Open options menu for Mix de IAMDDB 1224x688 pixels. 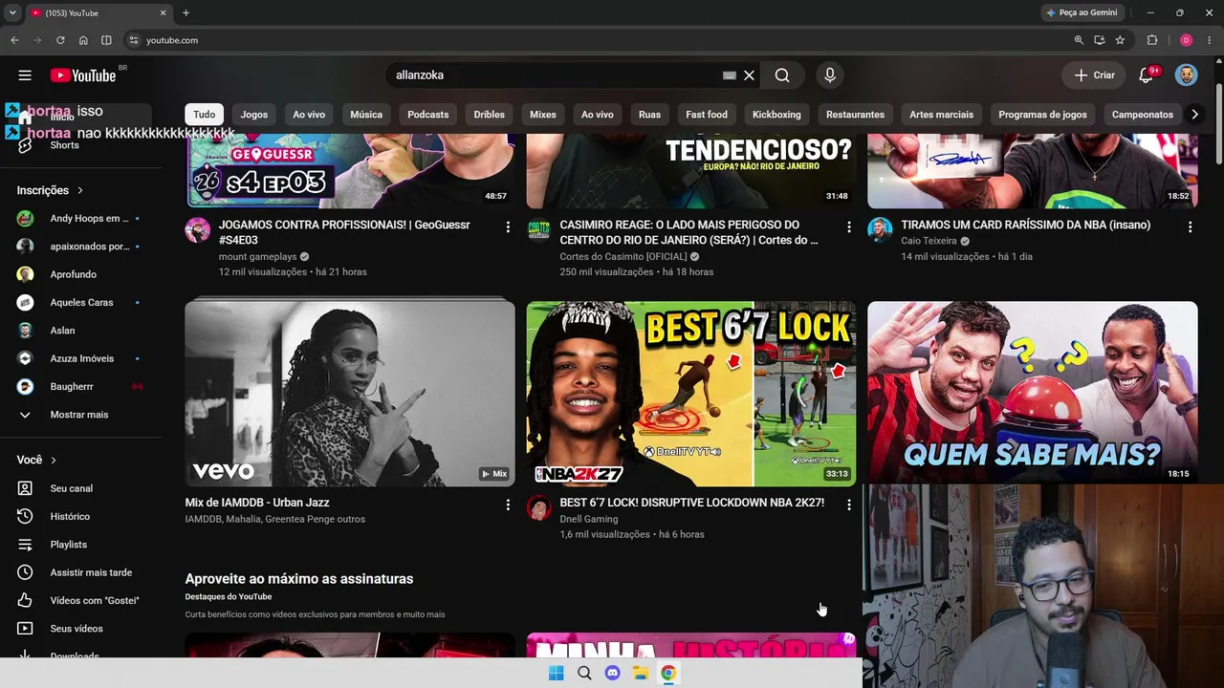tap(508, 505)
